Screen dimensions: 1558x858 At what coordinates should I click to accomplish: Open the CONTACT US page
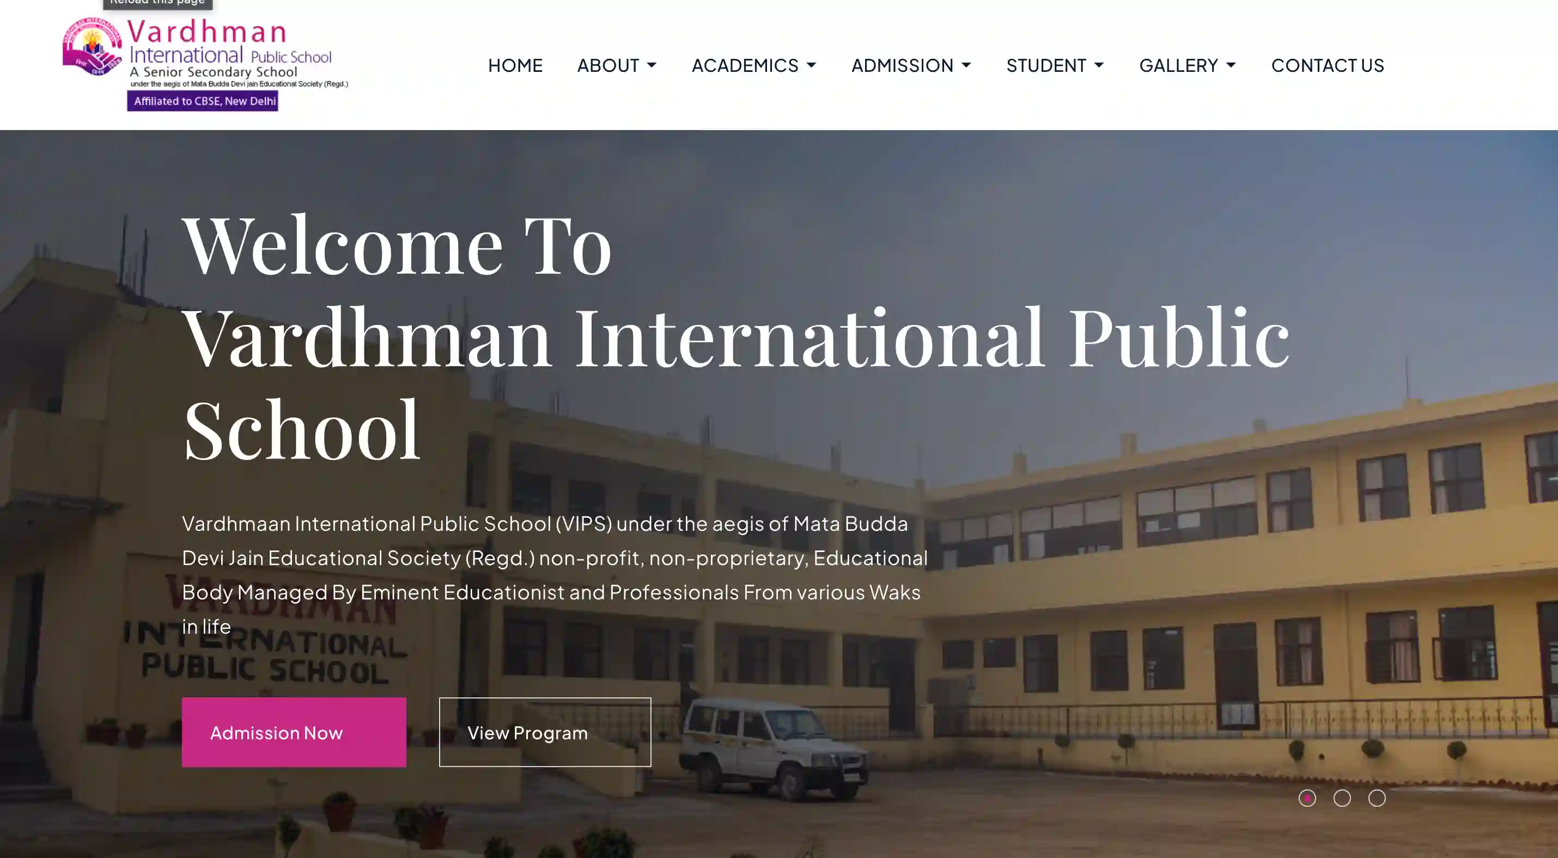pos(1328,65)
